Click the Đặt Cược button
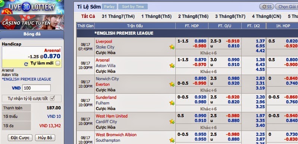This screenshot has width=298, height=144. (20, 138)
